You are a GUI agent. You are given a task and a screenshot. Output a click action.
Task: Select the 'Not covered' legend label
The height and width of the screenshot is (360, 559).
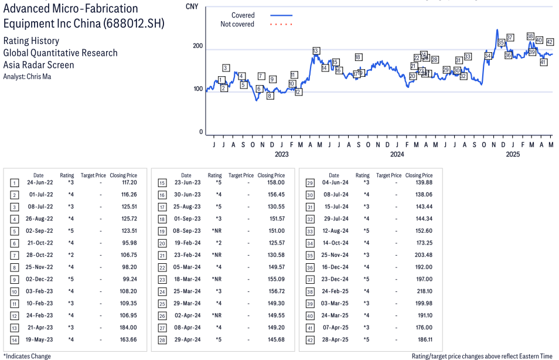(x=237, y=24)
